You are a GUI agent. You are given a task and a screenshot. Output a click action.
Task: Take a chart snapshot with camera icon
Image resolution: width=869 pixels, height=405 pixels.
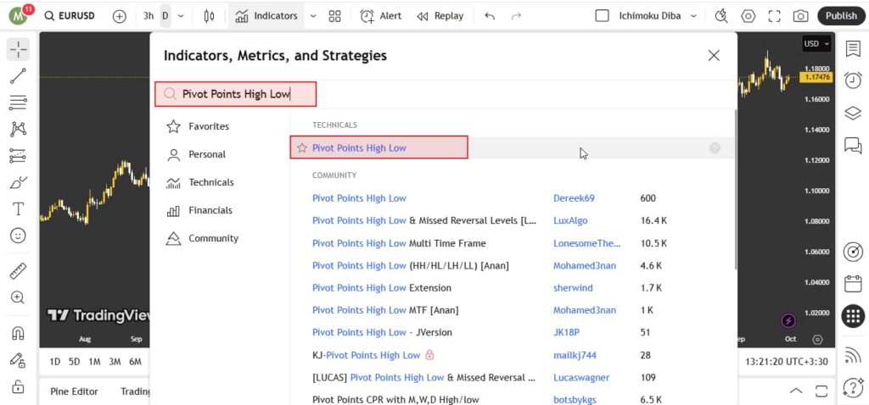800,16
